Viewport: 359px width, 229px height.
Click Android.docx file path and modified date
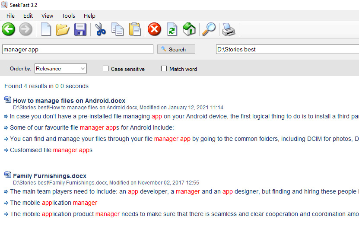point(118,108)
